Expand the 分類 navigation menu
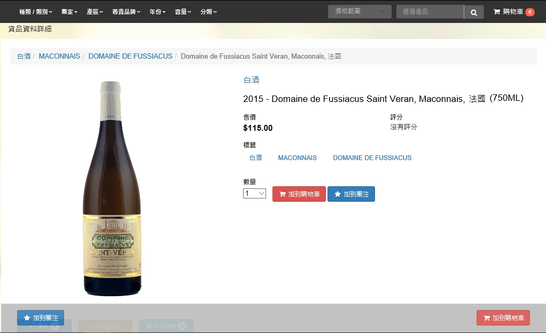This screenshot has width=546, height=333. coord(208,12)
